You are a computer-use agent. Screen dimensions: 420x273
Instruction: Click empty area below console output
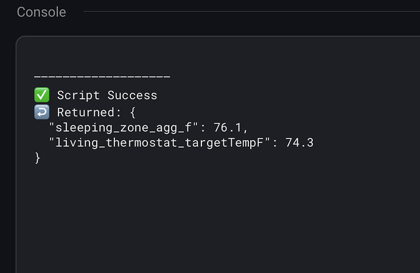point(213,219)
